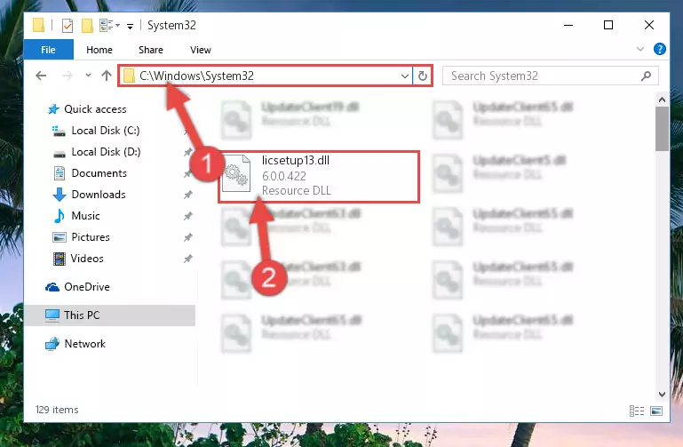Screen dimensions: 683x447
Task: Open the address bar history dropdown
Action: point(405,76)
